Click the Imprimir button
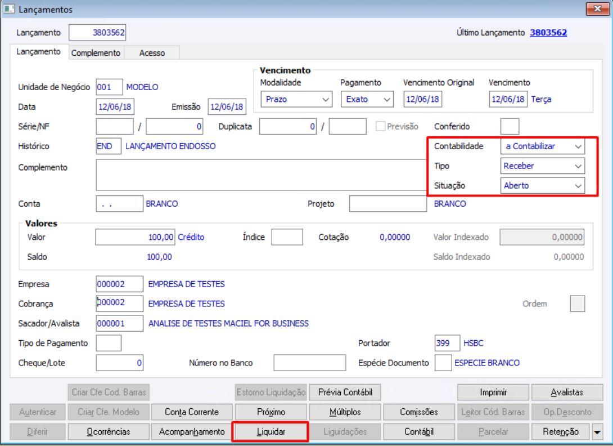The height and width of the screenshot is (446, 613). tap(493, 393)
